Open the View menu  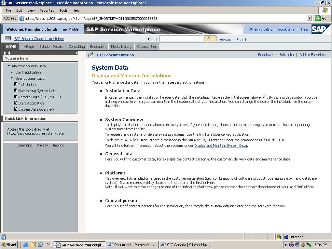pos(31,10)
